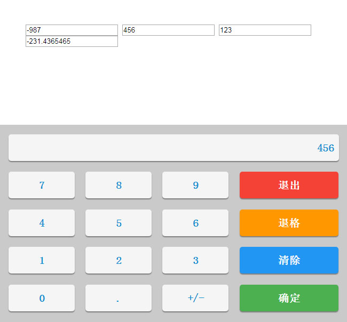347x322 pixels.
Task: Select the text field showing 456
Action: click(168, 30)
